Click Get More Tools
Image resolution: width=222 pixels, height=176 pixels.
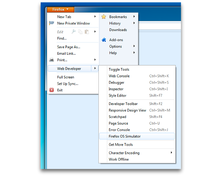click(x=121, y=145)
